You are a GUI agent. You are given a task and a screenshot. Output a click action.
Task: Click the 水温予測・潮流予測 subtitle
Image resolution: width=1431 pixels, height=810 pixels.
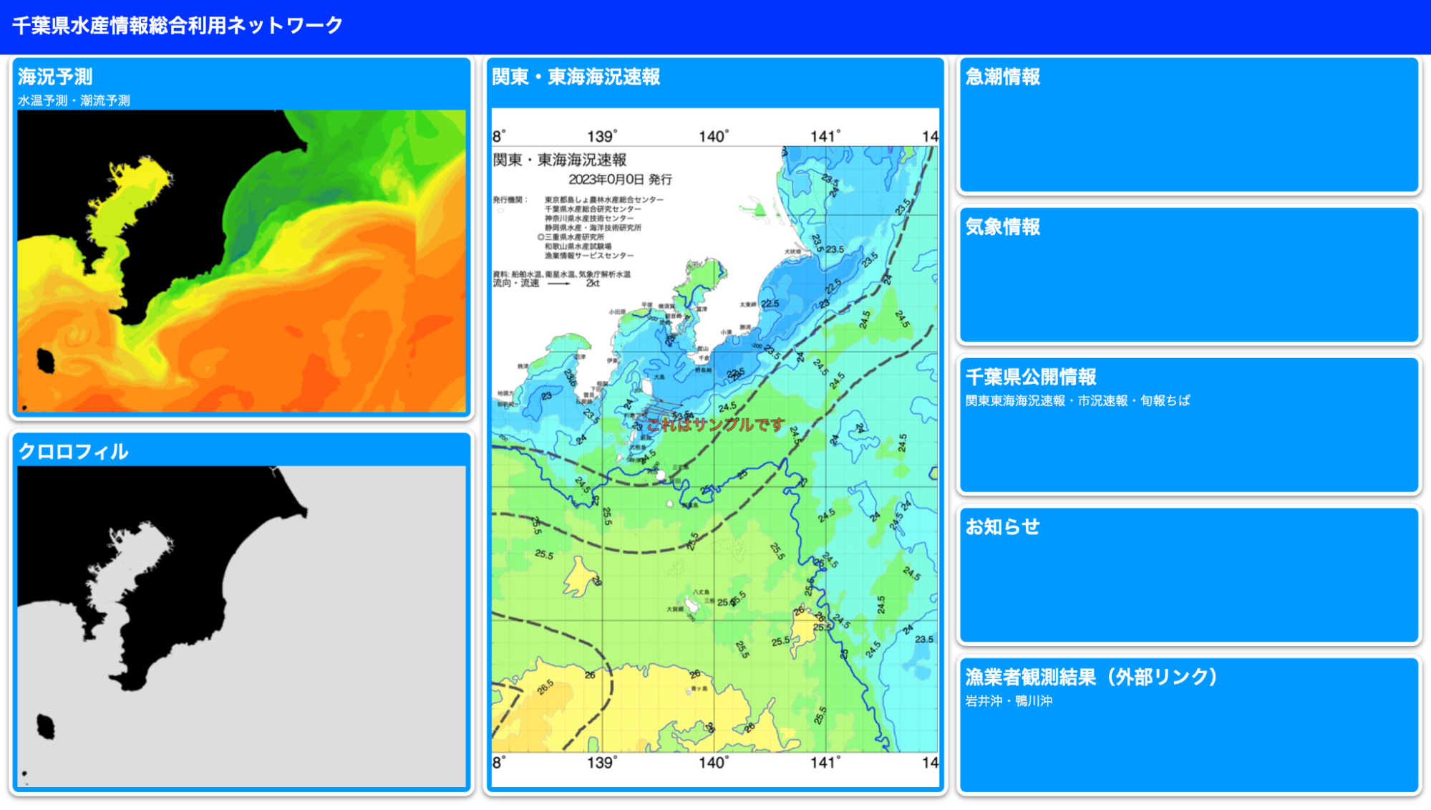[x=74, y=101]
